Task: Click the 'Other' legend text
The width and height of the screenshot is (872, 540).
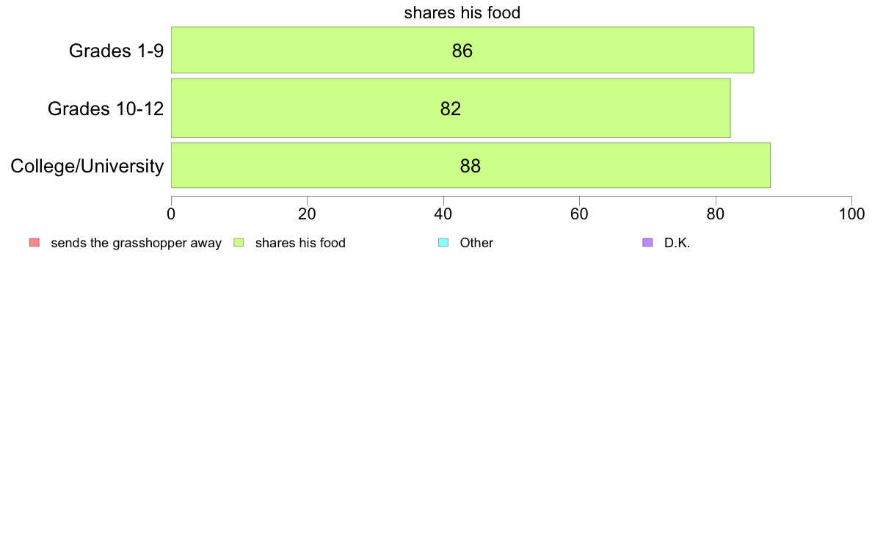Action: (476, 243)
